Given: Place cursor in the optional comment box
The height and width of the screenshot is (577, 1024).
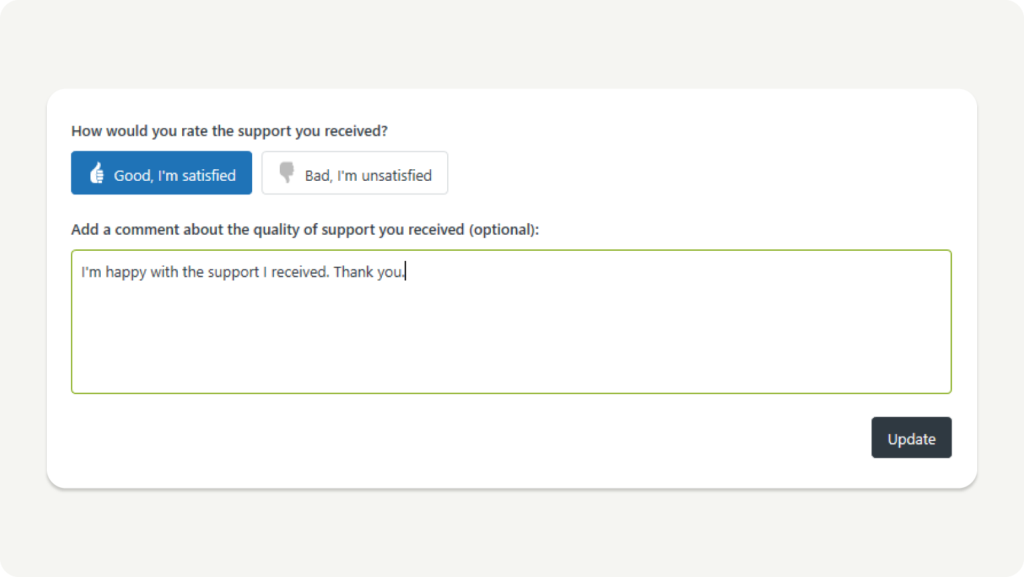Looking at the screenshot, I should (x=511, y=321).
